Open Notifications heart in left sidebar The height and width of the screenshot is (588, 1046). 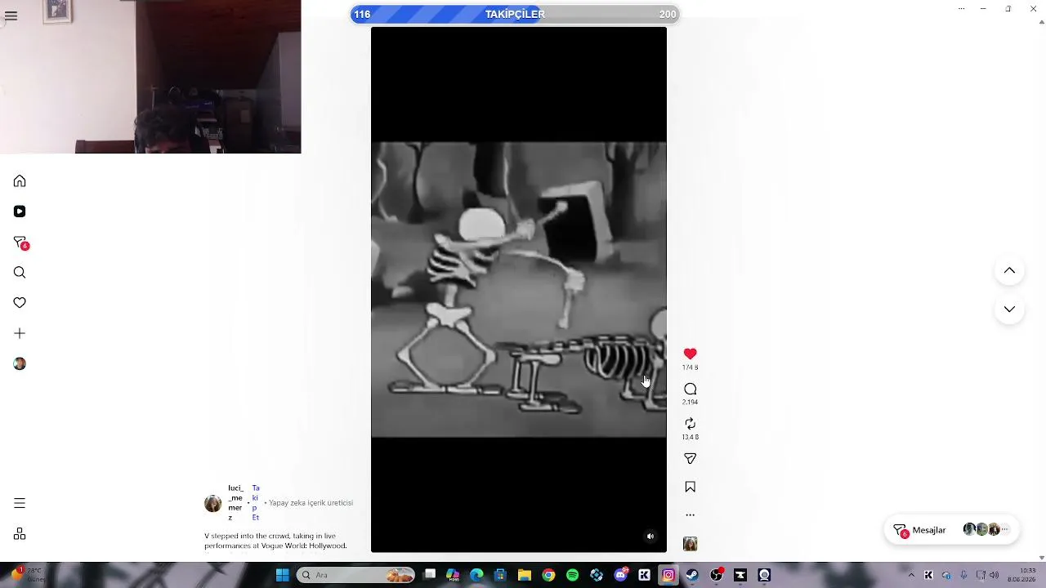(x=20, y=303)
